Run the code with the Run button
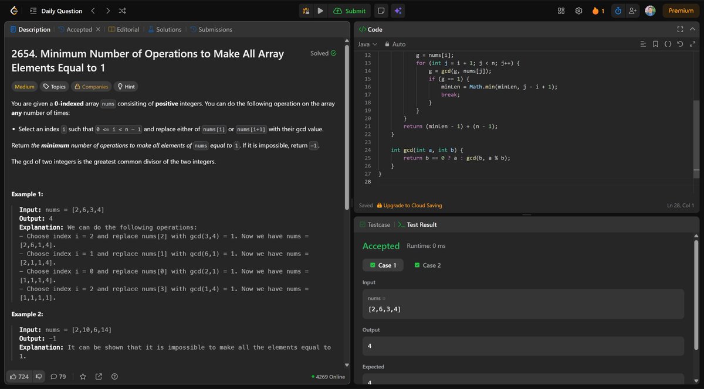This screenshot has height=389, width=704. pos(320,10)
